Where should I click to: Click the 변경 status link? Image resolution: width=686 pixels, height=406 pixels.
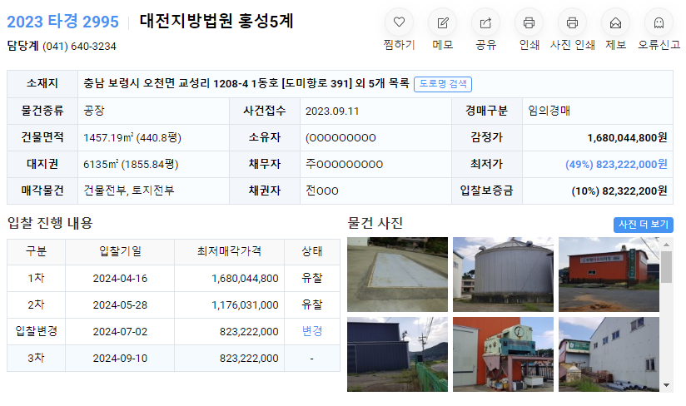tap(312, 331)
